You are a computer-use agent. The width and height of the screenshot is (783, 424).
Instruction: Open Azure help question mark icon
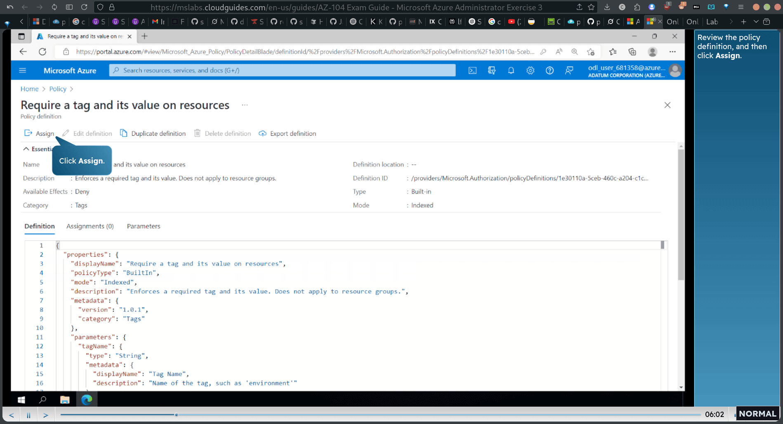click(x=550, y=71)
